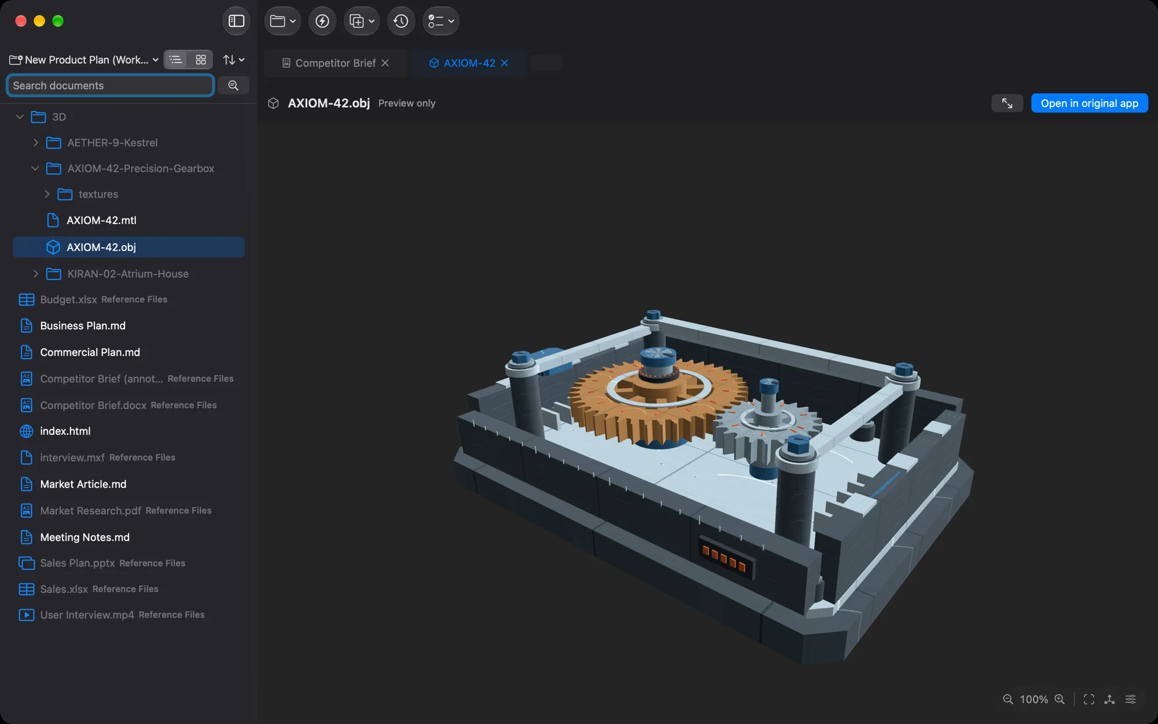Select AXIOM-42.mtl file
The width and height of the screenshot is (1158, 724).
pyautogui.click(x=129, y=221)
